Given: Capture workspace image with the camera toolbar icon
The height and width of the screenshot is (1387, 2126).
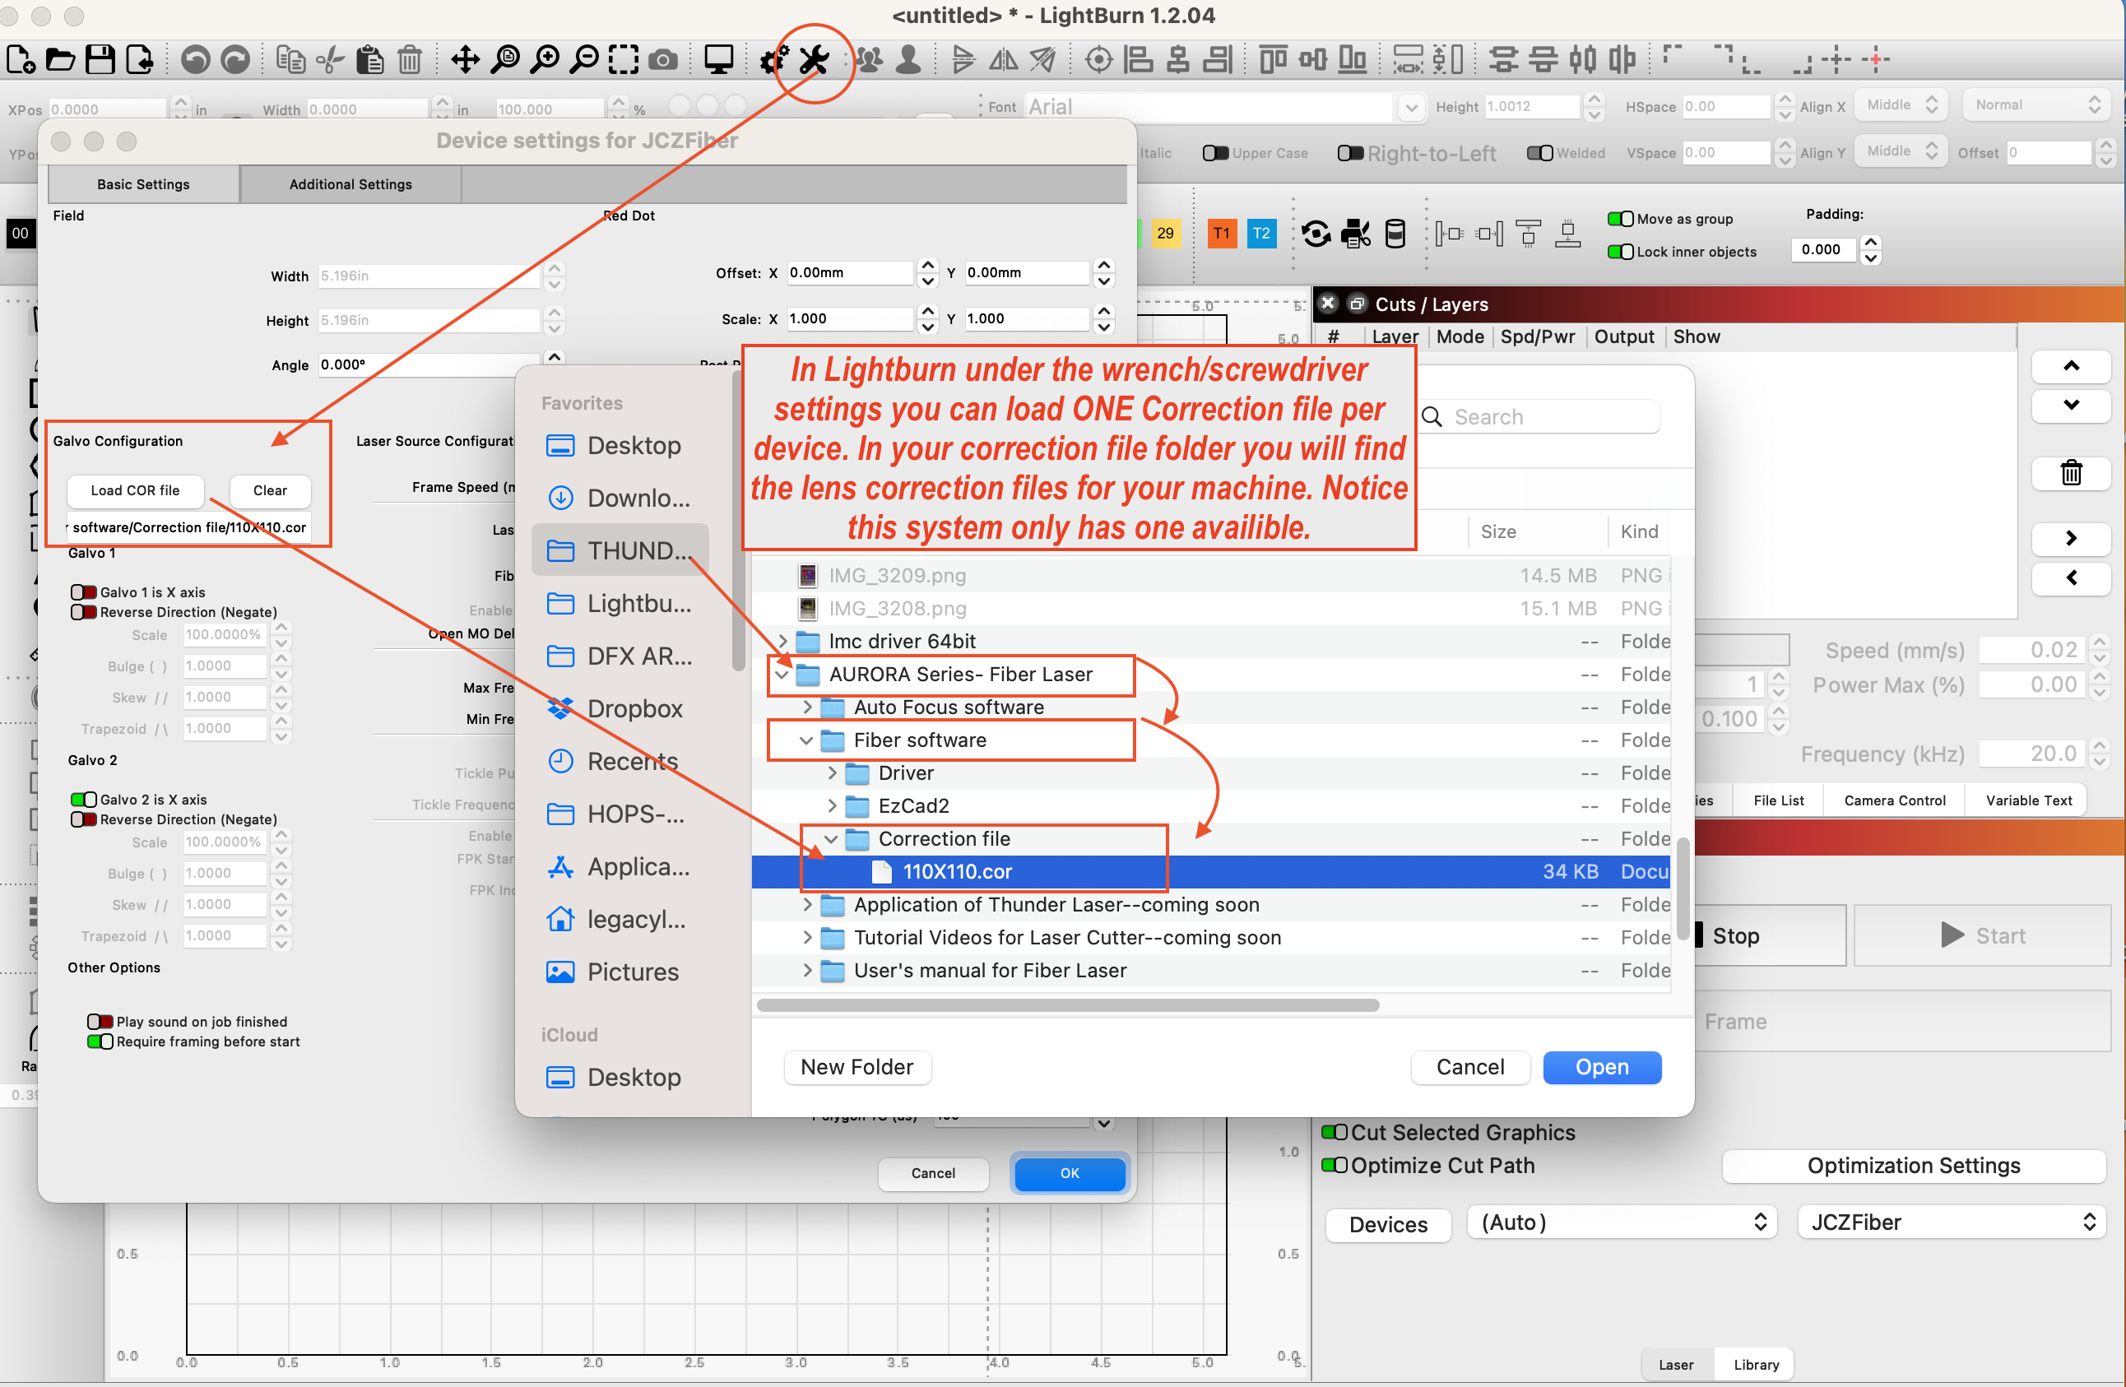Looking at the screenshot, I should coord(663,60).
